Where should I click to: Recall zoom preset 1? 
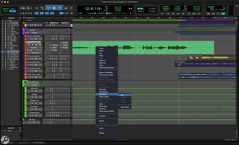[x=21, y=13]
